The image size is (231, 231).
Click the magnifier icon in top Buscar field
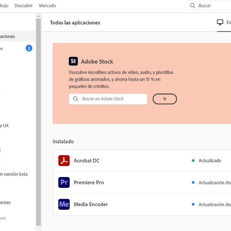coord(192,6)
